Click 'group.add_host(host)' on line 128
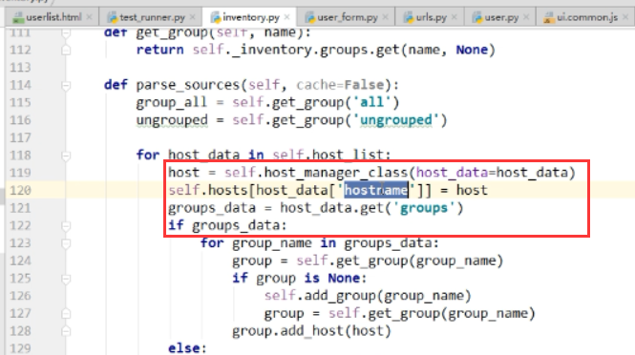This screenshot has height=355, width=635. [x=311, y=331]
